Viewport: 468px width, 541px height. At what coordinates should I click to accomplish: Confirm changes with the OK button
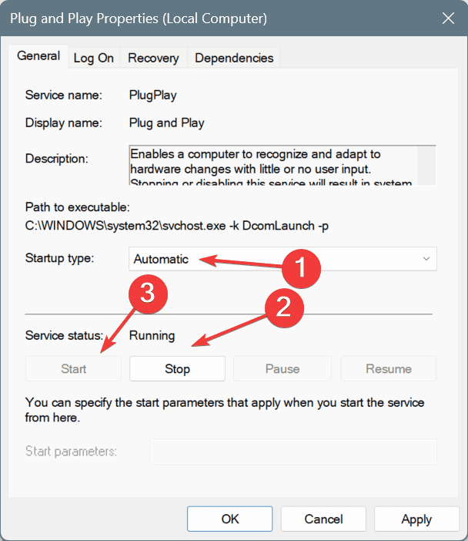coord(230,519)
